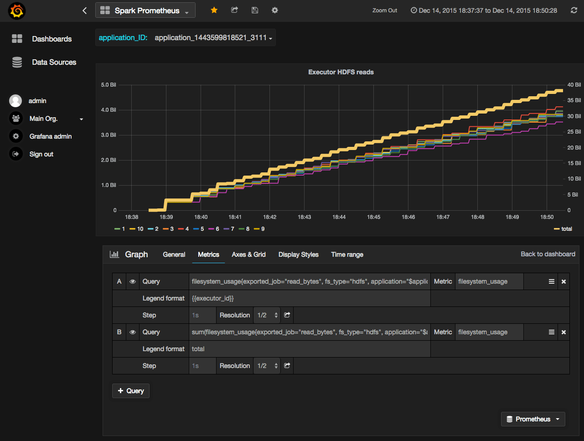Hide query B using its eye toggle

(132, 332)
